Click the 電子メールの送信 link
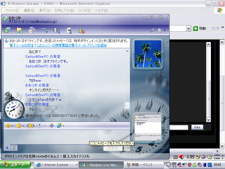The image size is (225, 169). (21, 45)
